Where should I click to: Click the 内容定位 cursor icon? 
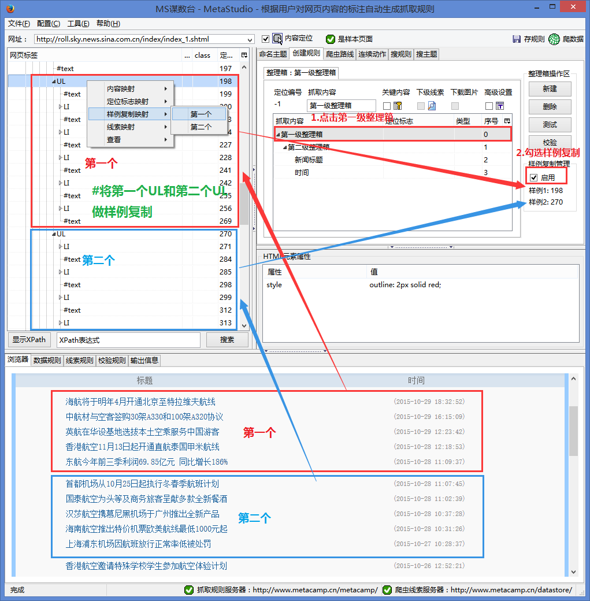click(277, 39)
